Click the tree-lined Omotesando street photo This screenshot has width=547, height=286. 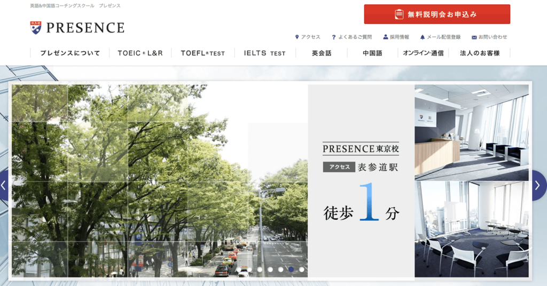click(x=160, y=181)
